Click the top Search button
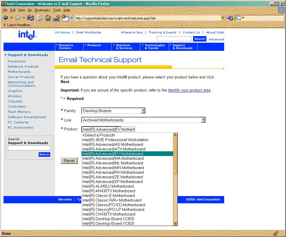Image resolution: width=286 pixels, height=237 pixels. click(x=199, y=39)
